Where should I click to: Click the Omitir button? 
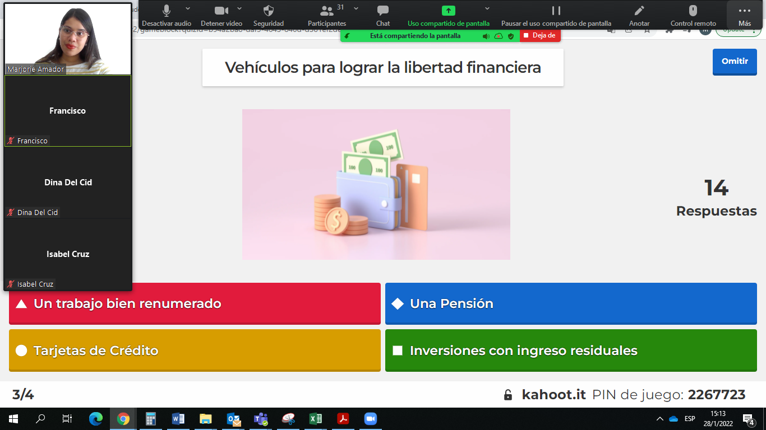735,62
